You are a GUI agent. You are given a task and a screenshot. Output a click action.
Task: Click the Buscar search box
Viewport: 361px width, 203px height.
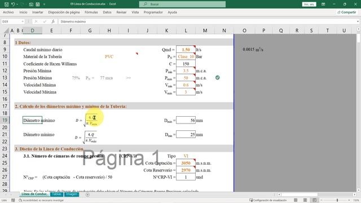(182, 4)
